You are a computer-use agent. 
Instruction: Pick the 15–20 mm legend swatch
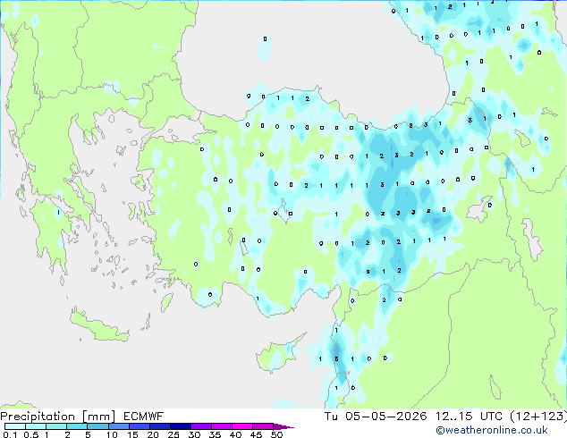point(140,426)
